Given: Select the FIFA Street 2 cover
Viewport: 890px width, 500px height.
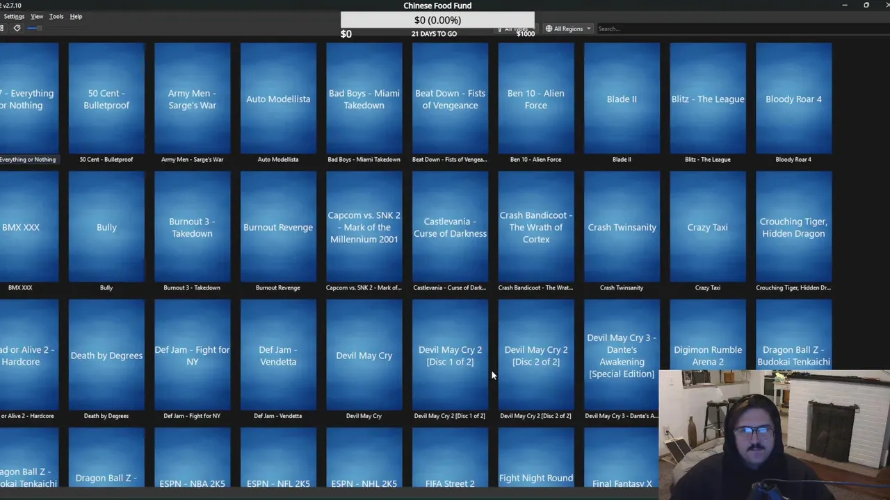Looking at the screenshot, I should (450, 458).
